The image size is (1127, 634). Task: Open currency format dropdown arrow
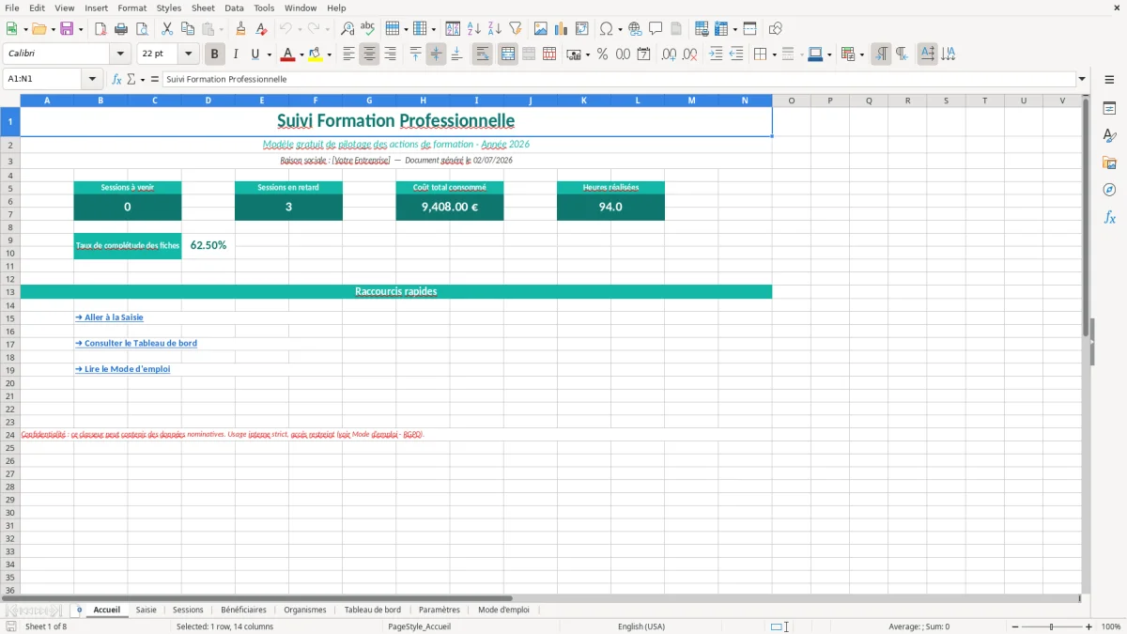[x=587, y=54]
